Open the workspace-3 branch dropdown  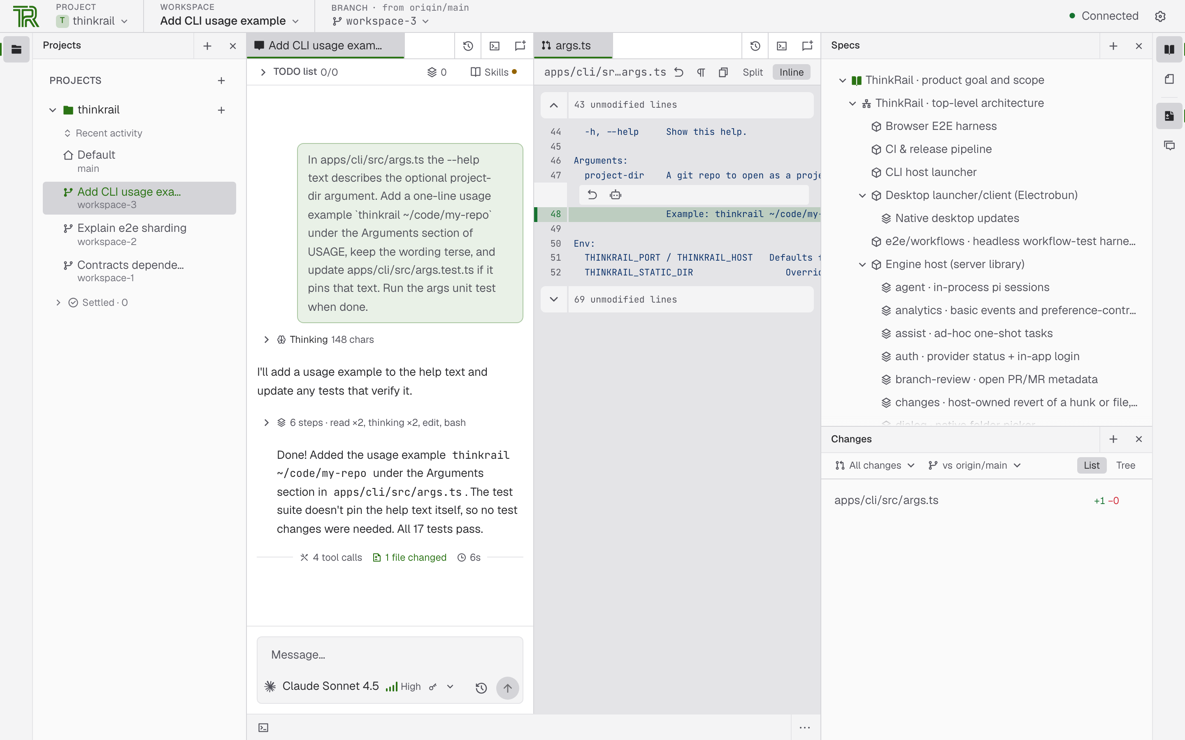coord(381,21)
